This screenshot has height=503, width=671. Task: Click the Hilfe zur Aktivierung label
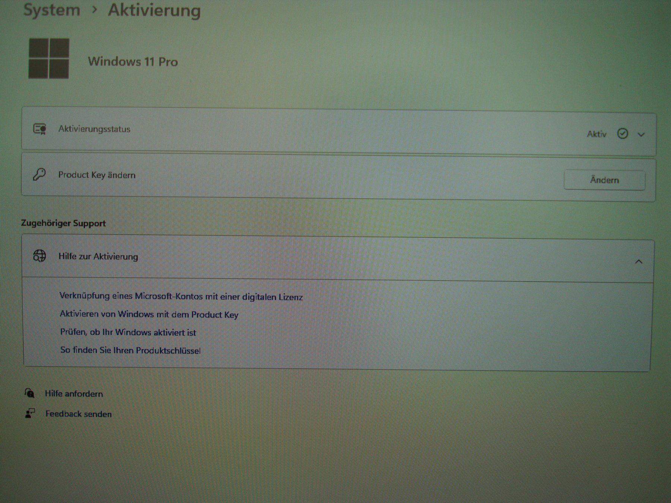click(x=98, y=256)
